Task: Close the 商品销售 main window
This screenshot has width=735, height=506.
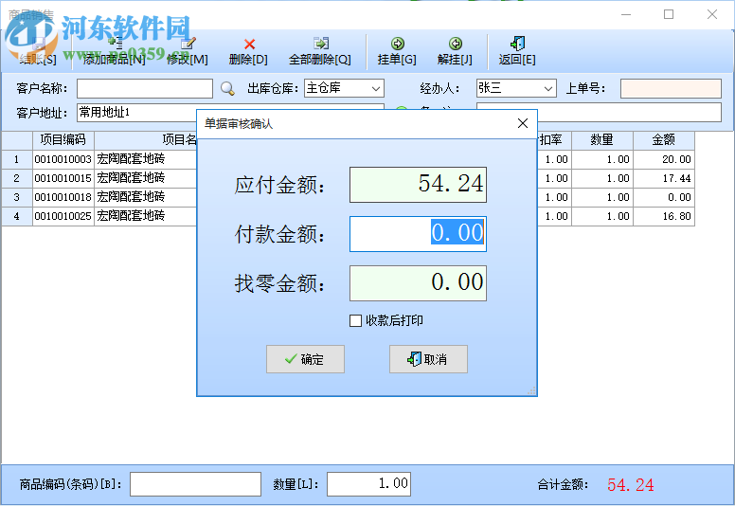Action: (x=712, y=14)
